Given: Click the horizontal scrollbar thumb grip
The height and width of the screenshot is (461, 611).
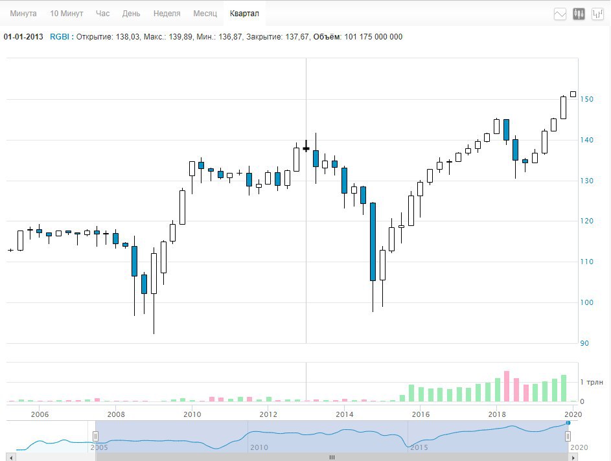Looking at the screenshot, I should point(332,458).
